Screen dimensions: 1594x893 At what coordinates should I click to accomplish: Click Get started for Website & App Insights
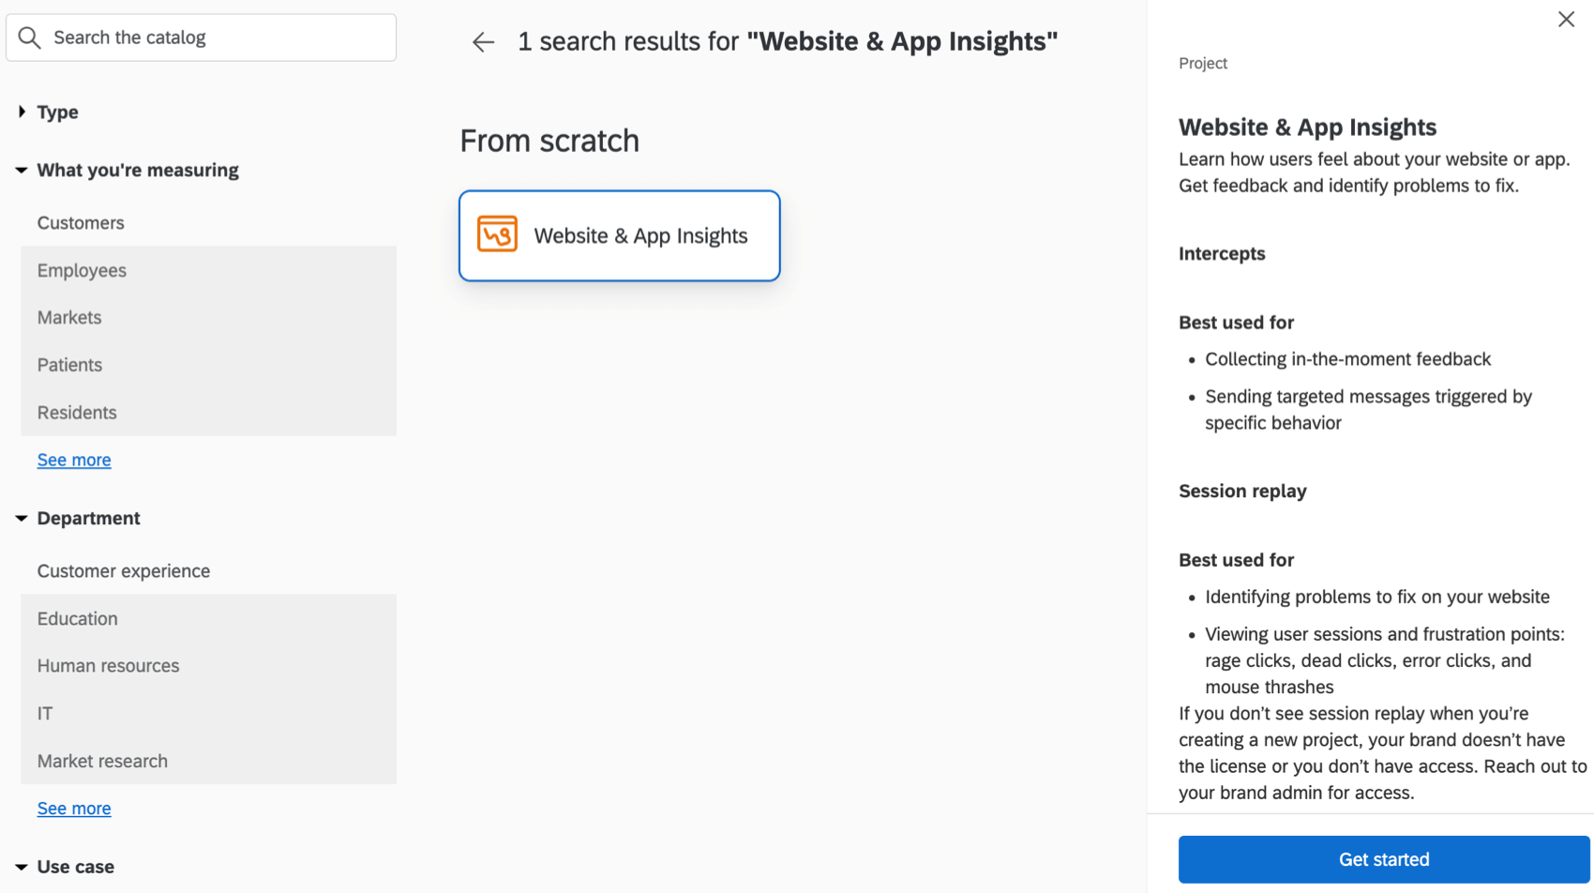[1383, 858]
